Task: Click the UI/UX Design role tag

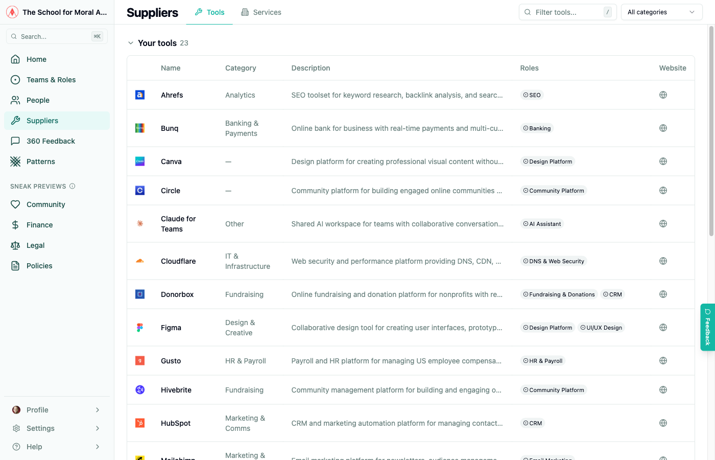Action: click(601, 328)
